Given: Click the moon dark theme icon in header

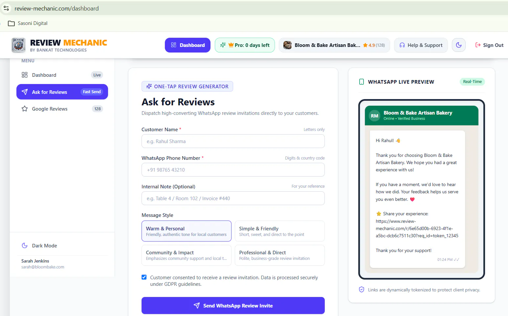Looking at the screenshot, I should click(x=459, y=45).
